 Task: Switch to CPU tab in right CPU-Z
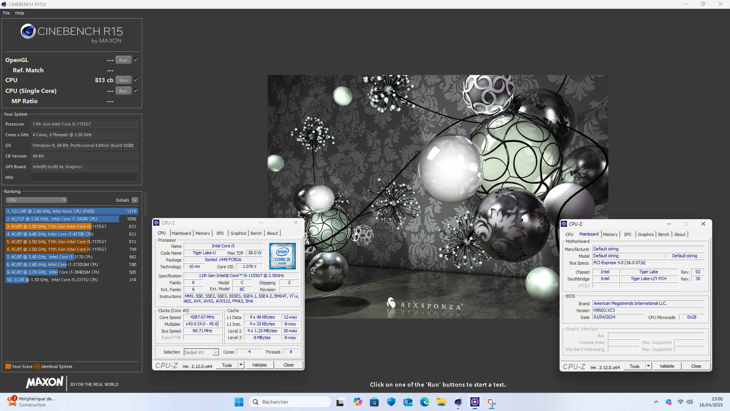pos(569,234)
